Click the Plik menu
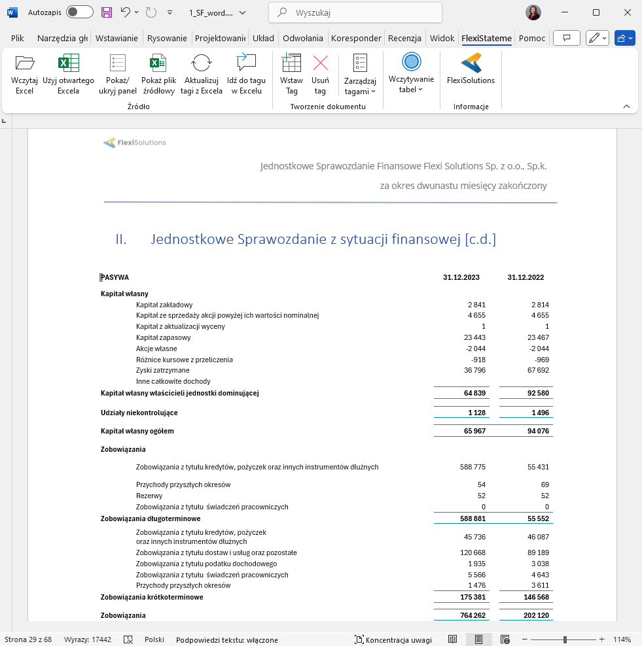642x646 pixels. [18, 38]
